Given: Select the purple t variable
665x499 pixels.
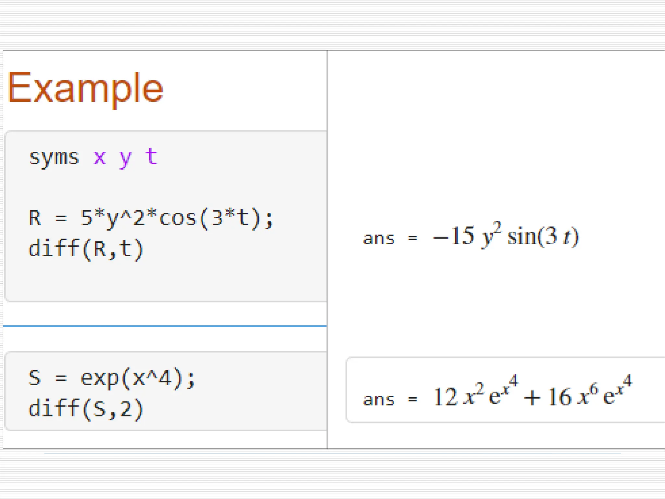Looking at the screenshot, I should tap(152, 157).
